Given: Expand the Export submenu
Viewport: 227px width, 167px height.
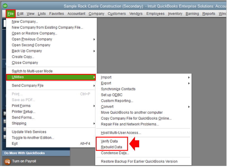Looking at the screenshot, I should pyautogui.click(x=143, y=83).
